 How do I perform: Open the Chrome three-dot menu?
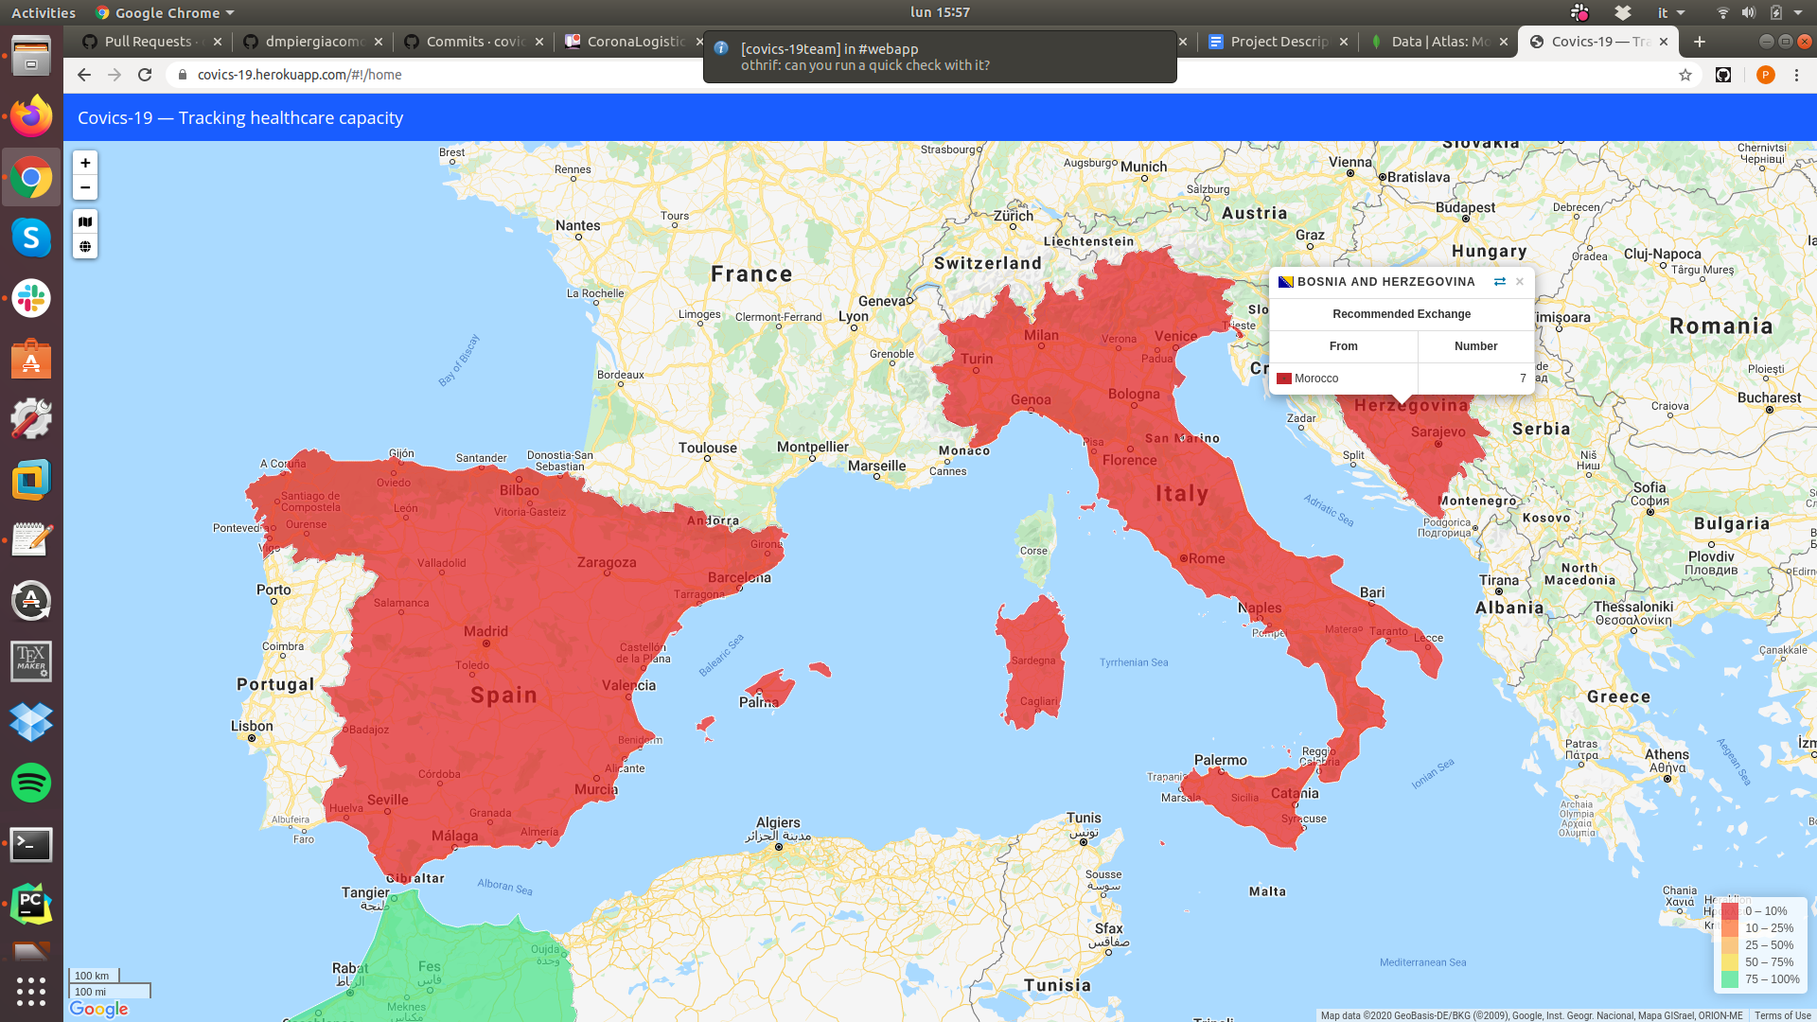point(1796,75)
